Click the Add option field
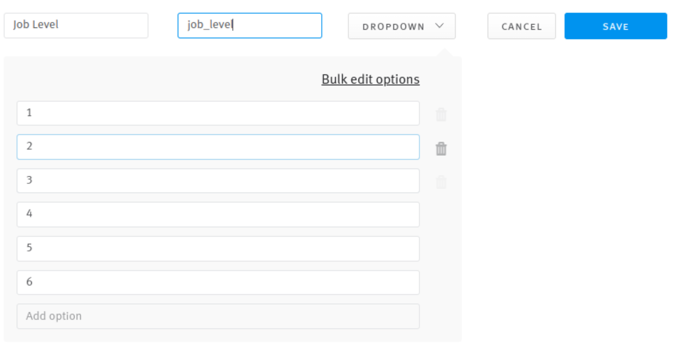The image size is (676, 346). tap(218, 316)
